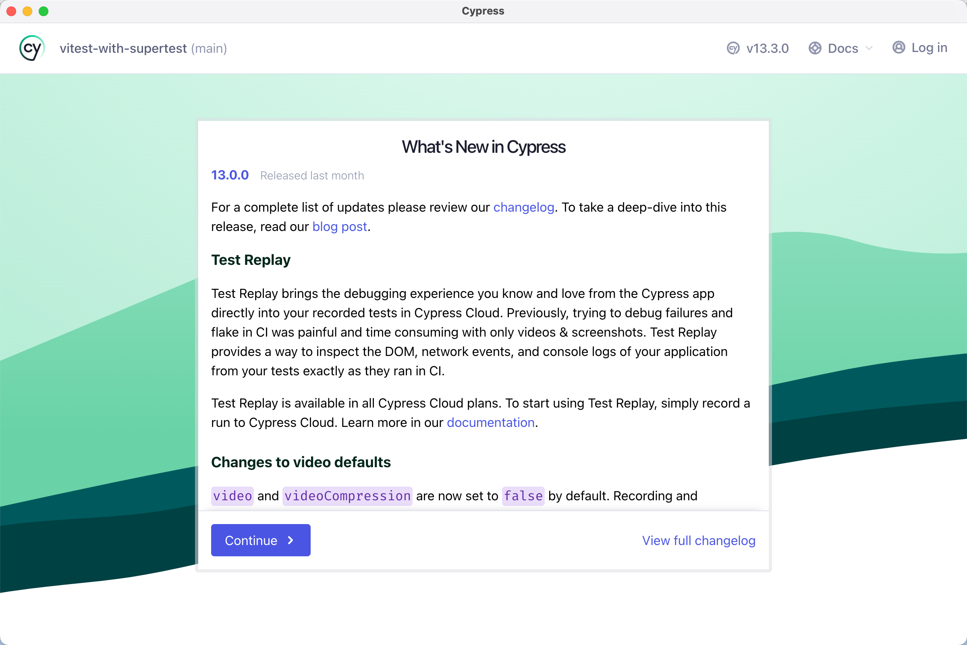Open the View full changelog link
967x645 pixels.
pos(699,540)
